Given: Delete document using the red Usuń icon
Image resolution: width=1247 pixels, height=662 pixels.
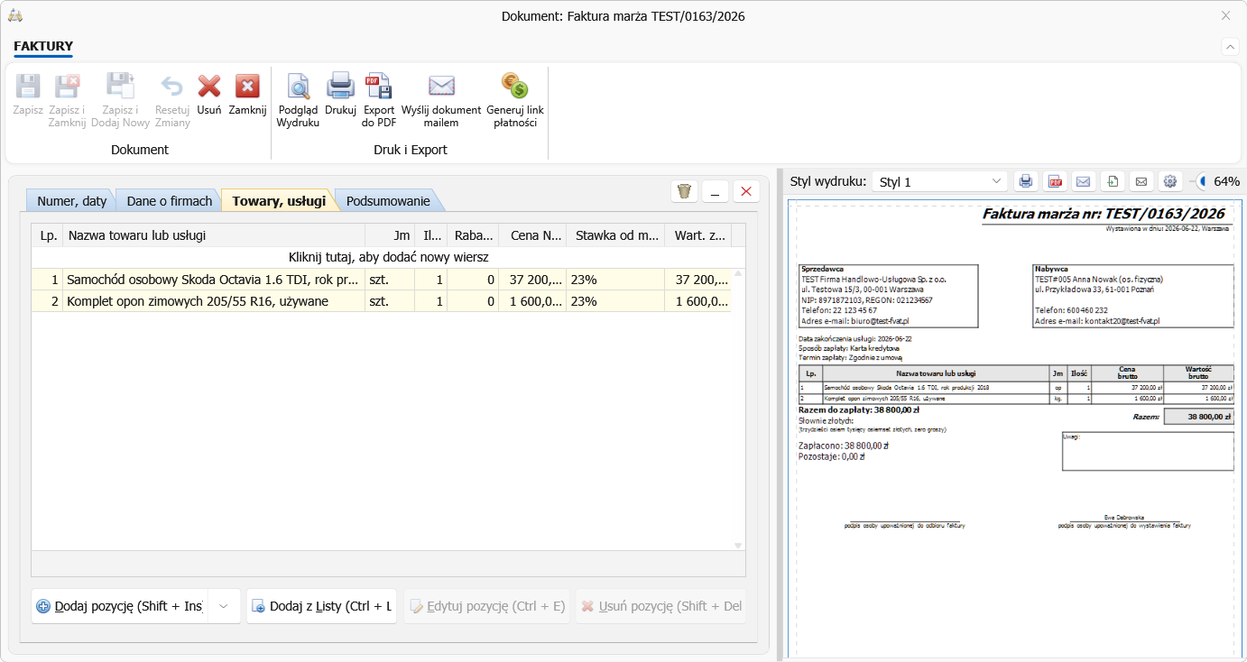Looking at the screenshot, I should 209,94.
